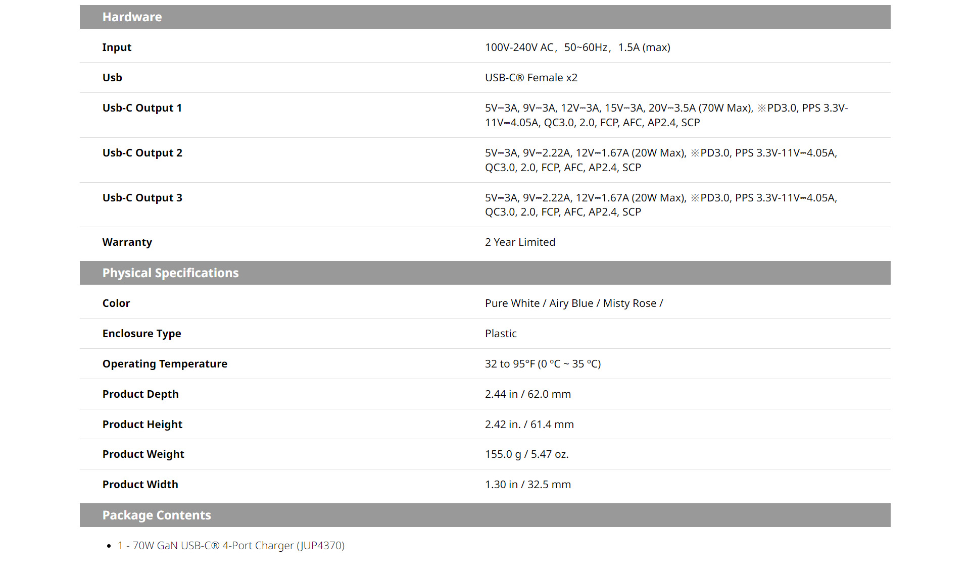Select the Input row label
Viewport: 970px width, 580px height.
coord(117,47)
